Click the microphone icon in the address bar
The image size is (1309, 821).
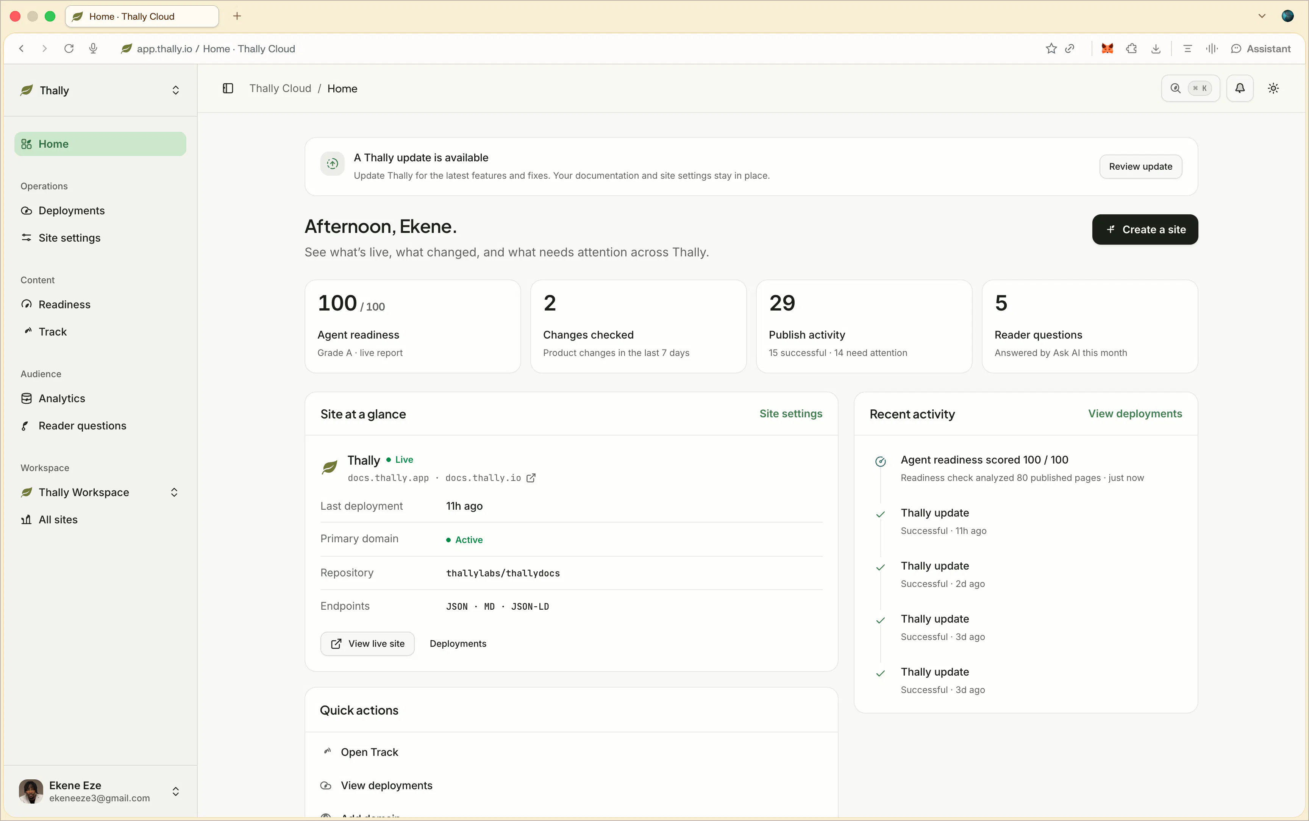(x=93, y=48)
